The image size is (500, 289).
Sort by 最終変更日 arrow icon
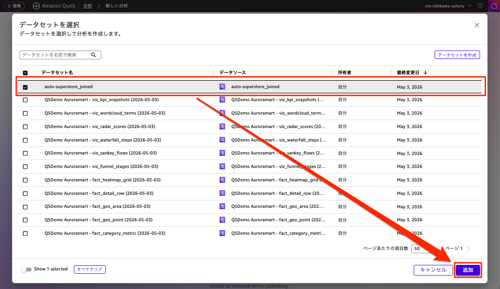pyautogui.click(x=425, y=73)
